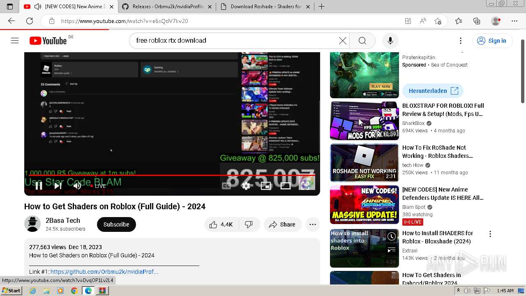Open the video player settings gear
This screenshot has height=296, width=526.
click(246, 186)
